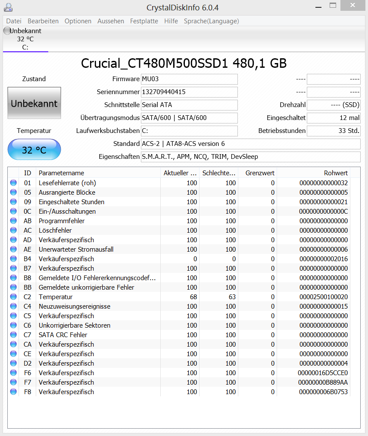Click the blue status icon for ID AD
This screenshot has height=436, width=368.
13,240
